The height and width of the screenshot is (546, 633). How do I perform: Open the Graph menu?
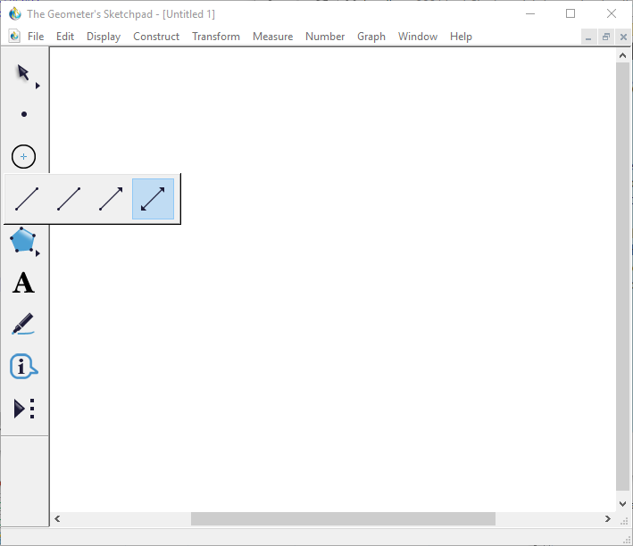click(371, 37)
